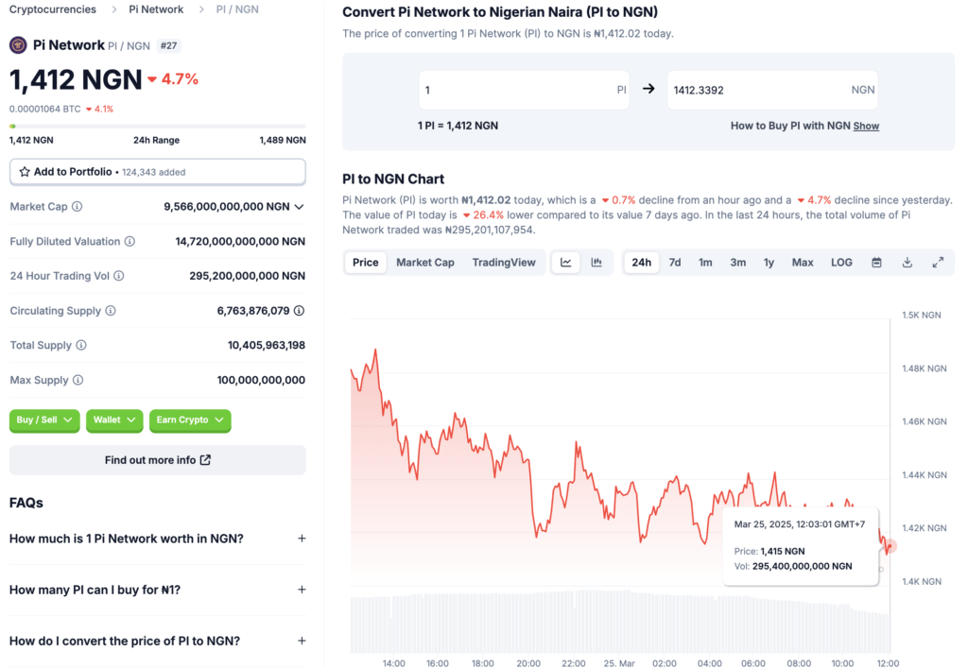Open the Wallet dropdown

[x=114, y=420]
